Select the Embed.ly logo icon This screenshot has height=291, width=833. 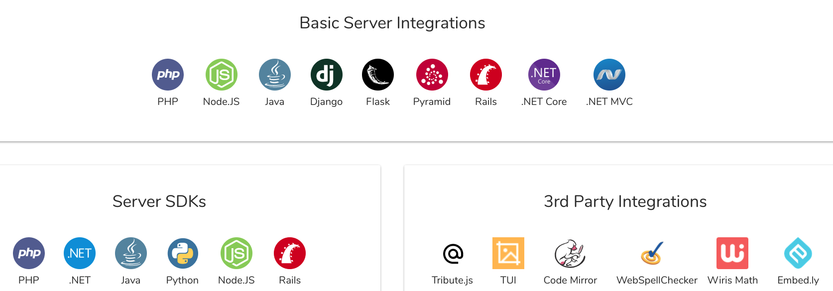[x=798, y=253]
